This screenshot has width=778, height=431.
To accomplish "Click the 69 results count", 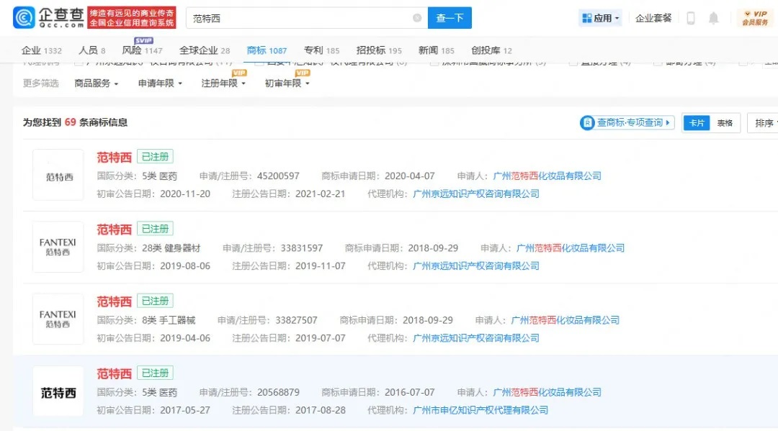I will coord(70,122).
